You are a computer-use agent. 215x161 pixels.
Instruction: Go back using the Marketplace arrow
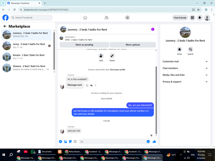point(5,26)
